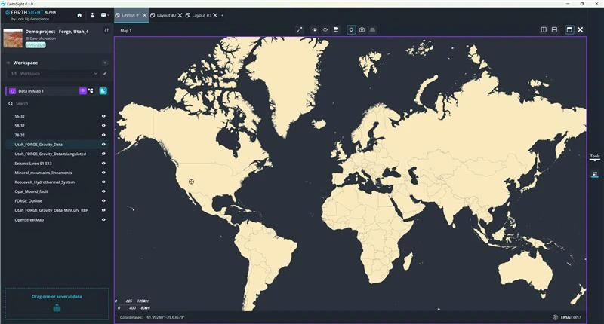Focus the data Search field
Screen dimensions: 604x324
[x=56, y=103]
